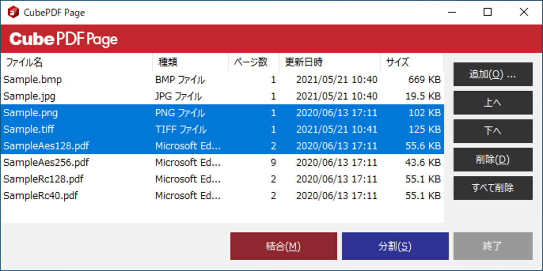Select the Sample.jpg file row

(x=222, y=96)
